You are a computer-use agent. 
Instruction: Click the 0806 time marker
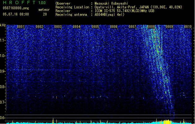click(114, 27)
